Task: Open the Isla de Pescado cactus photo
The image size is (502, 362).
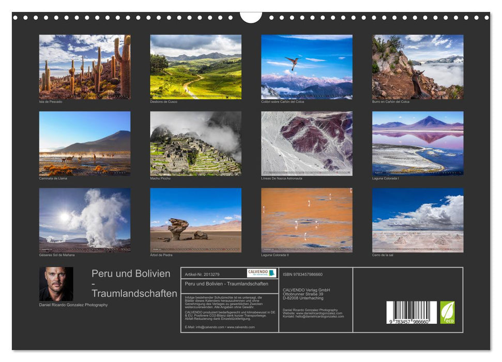Action: tap(85, 67)
